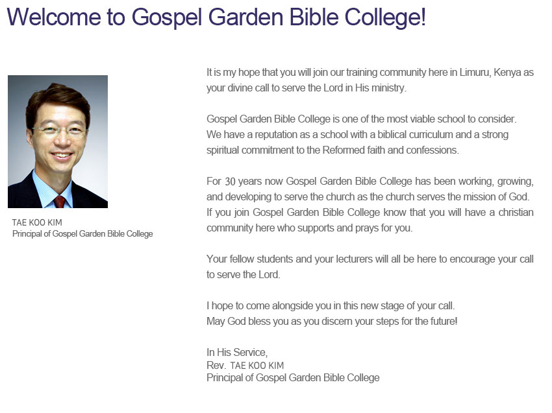
Task: Click the Principal title under the photo
Action: tap(82, 234)
